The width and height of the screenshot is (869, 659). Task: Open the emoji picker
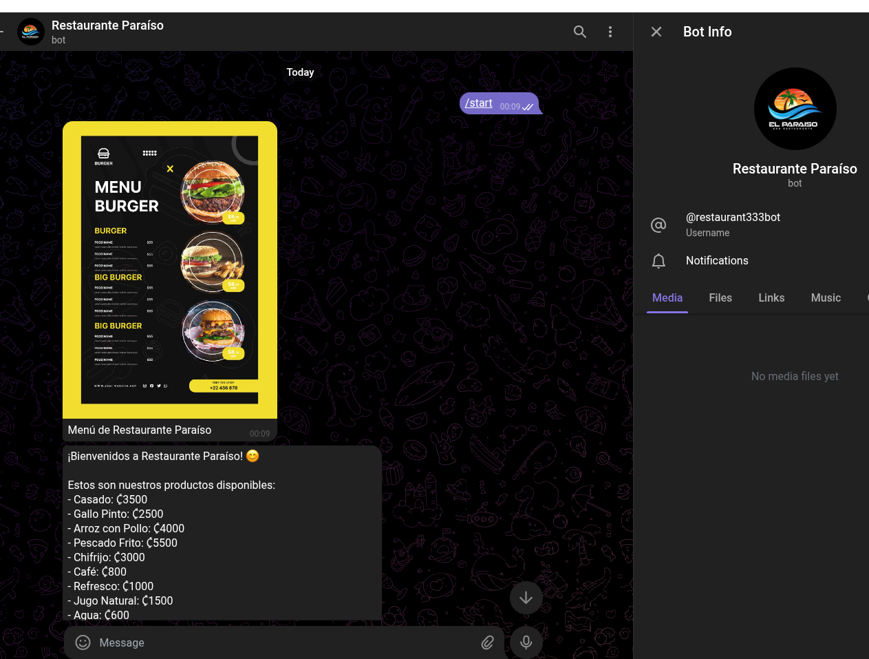pyautogui.click(x=83, y=642)
